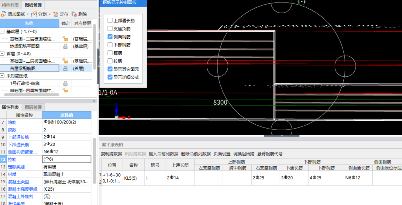Click the 下部通长筋 property value 3Φ20
402x205 pixels.
tap(67, 144)
